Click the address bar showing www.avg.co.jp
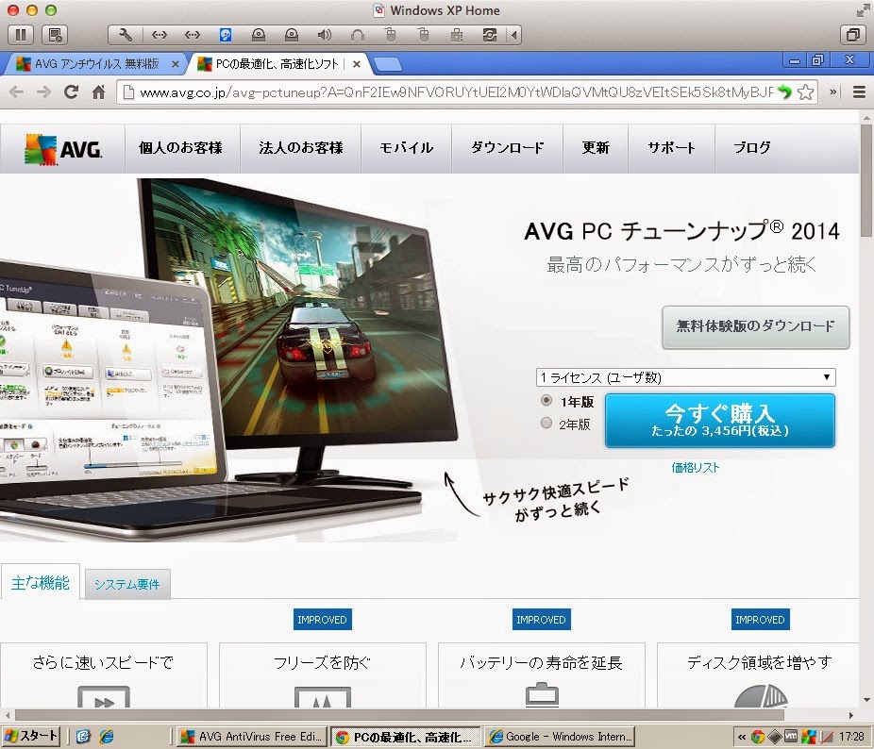The image size is (874, 749). (x=455, y=92)
